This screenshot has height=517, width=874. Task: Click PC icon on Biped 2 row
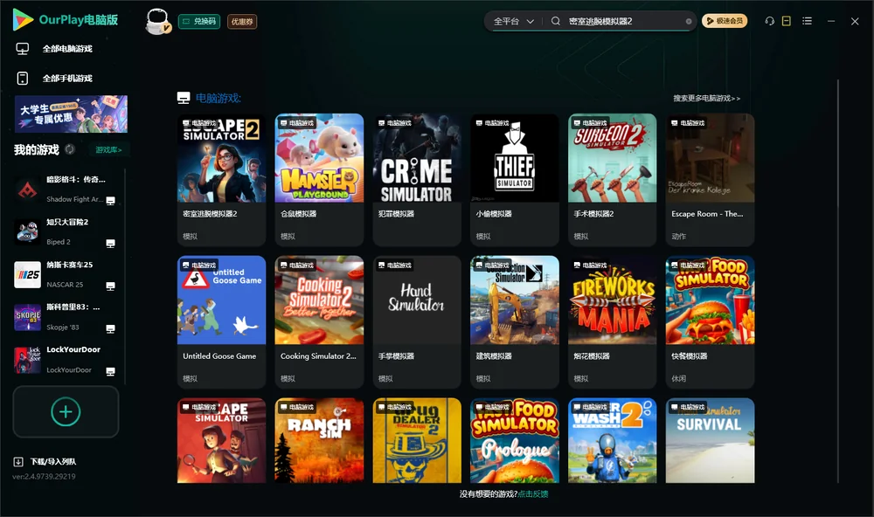pos(110,244)
